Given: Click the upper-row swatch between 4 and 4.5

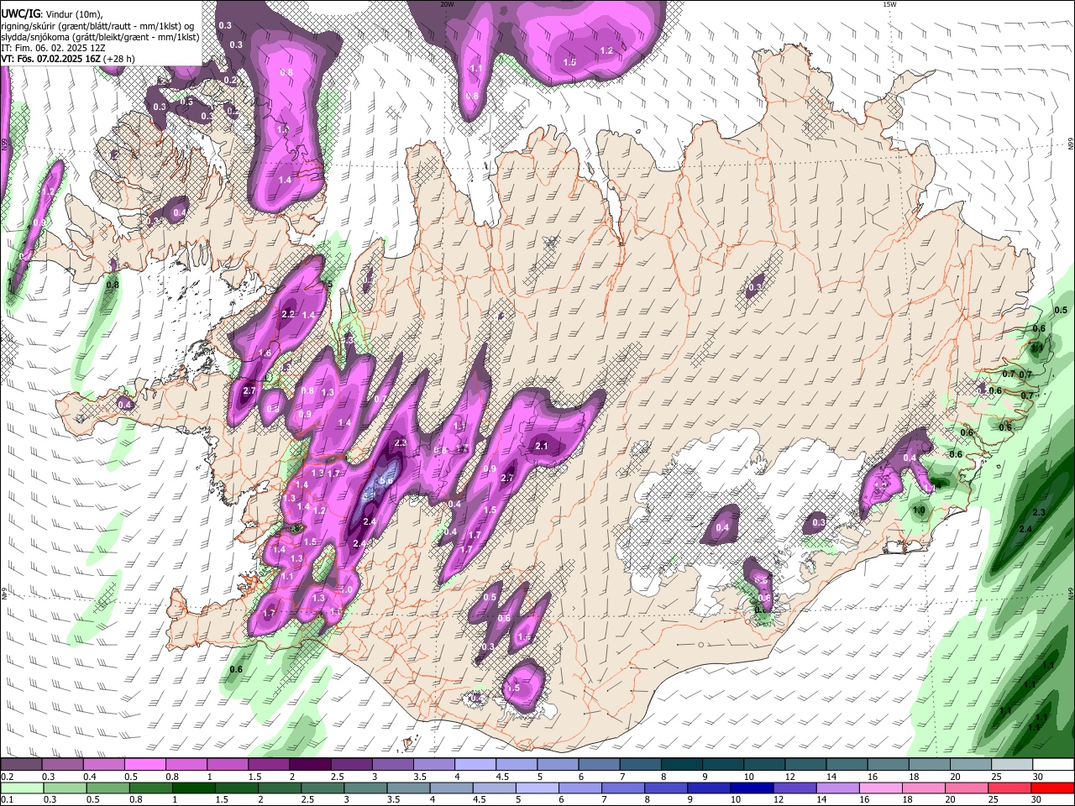Looking at the screenshot, I should coord(475,765).
